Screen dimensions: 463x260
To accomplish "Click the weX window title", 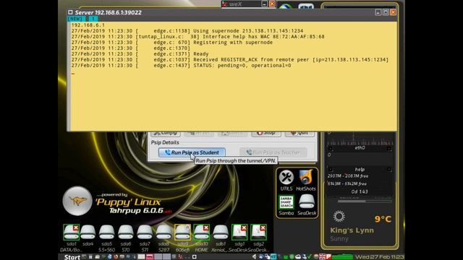I will coord(235,4).
